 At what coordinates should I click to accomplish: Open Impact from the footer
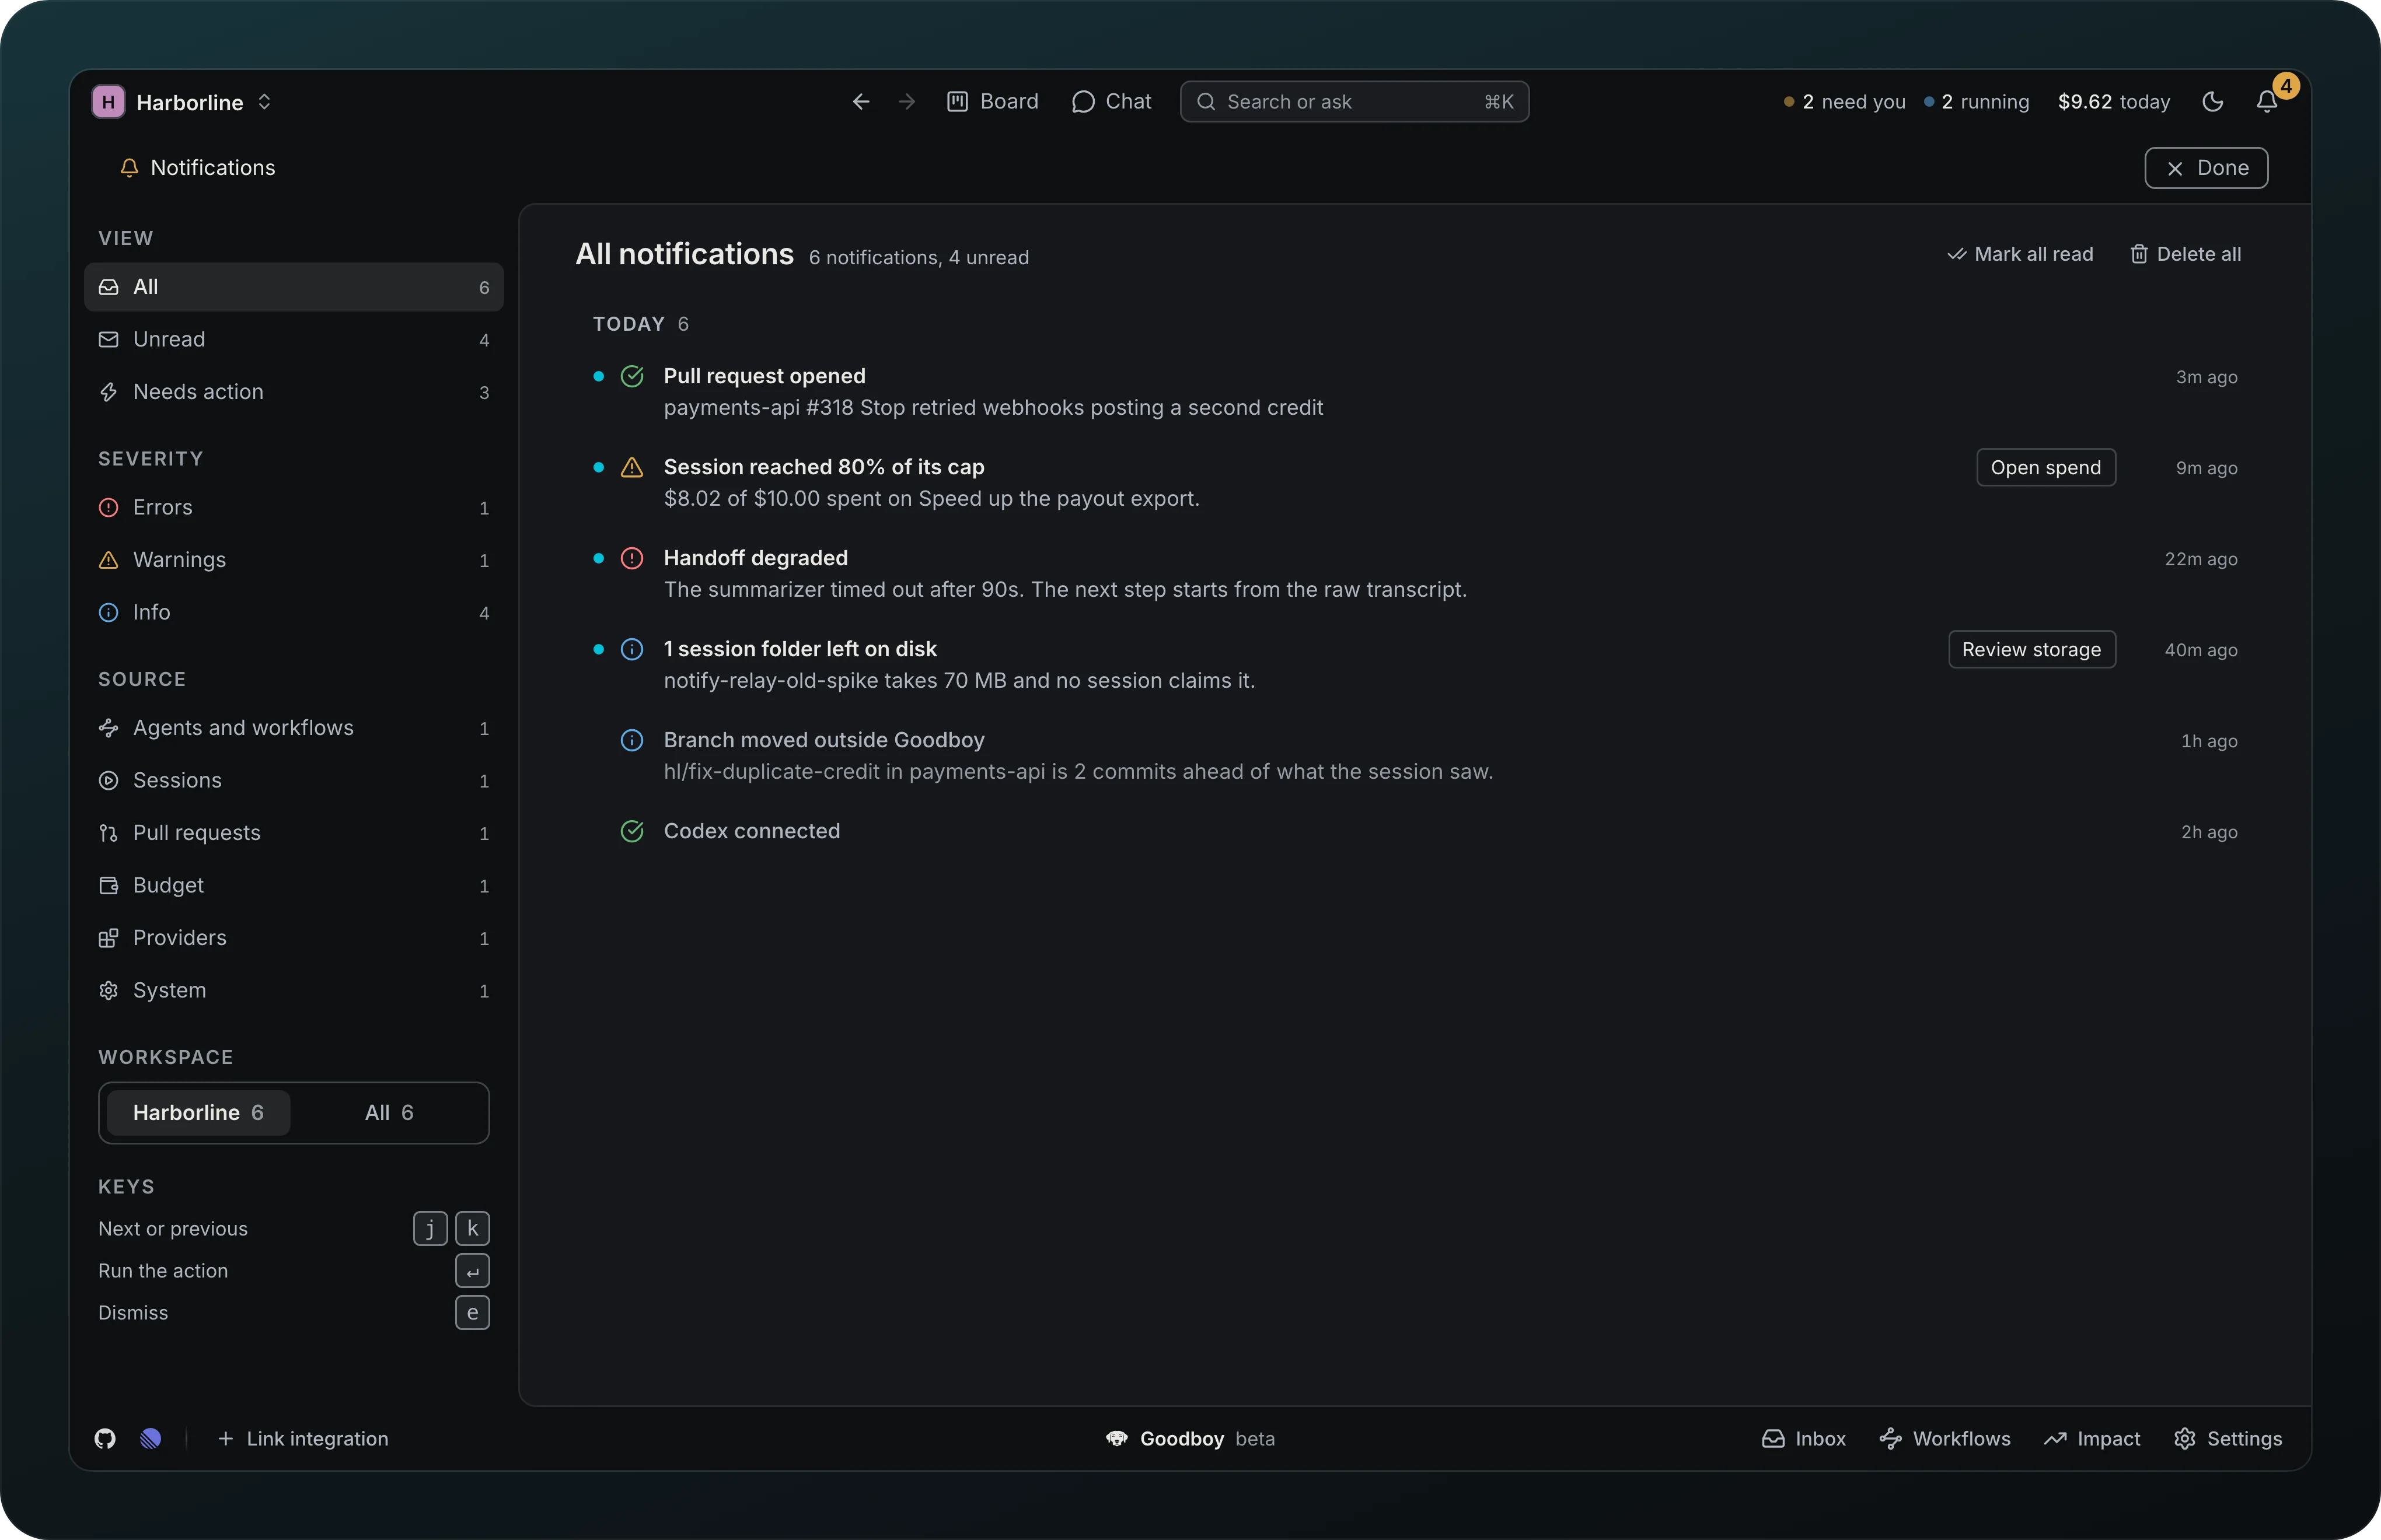click(2092, 1438)
